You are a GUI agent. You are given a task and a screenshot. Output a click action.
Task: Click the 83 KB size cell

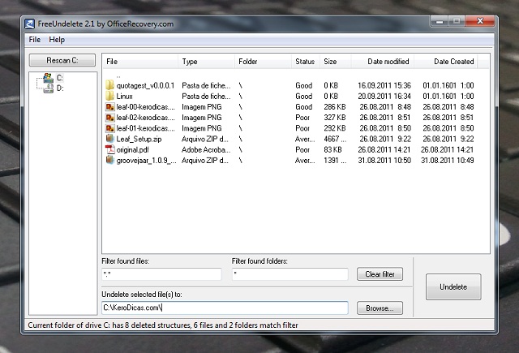pos(332,149)
